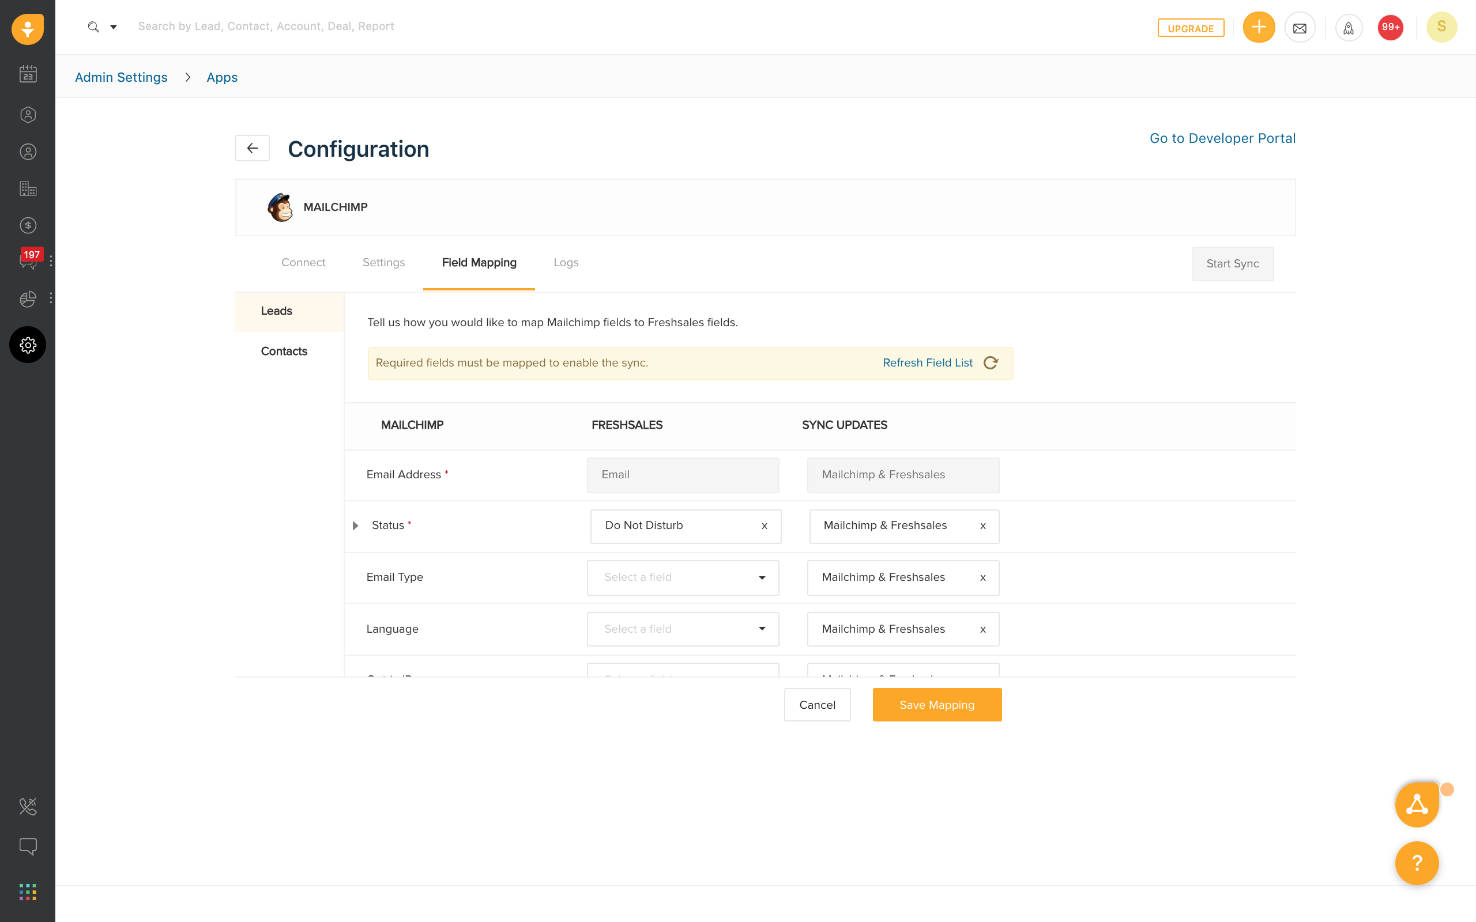Open the Leads icon in sidebar

point(28,115)
